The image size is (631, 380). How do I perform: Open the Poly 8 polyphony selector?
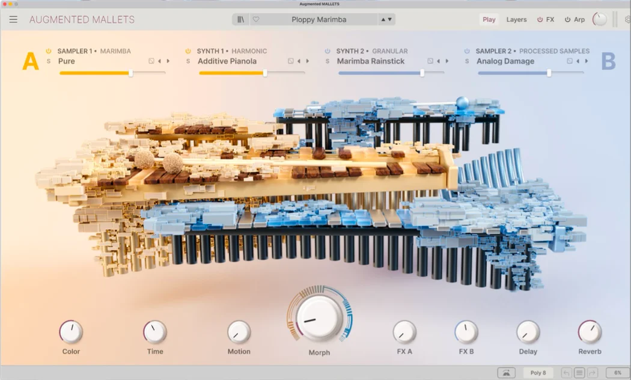tap(538, 373)
